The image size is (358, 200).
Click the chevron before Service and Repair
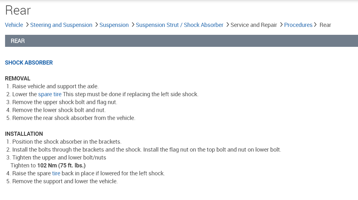[x=228, y=25]
